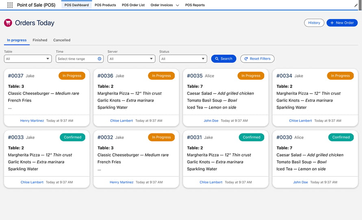Switch to the Cancelled tab
Viewport: 362px width, 220px height.
tap(62, 40)
